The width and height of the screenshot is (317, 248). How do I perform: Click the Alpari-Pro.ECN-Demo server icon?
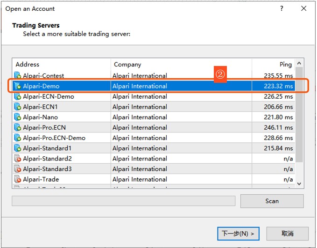[x=18, y=138]
